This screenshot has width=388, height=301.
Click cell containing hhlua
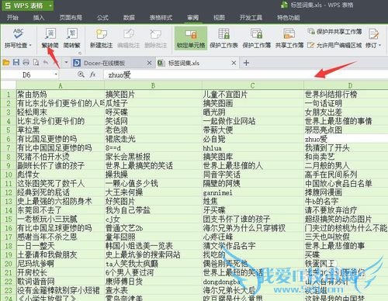pyautogui.click(x=253, y=148)
